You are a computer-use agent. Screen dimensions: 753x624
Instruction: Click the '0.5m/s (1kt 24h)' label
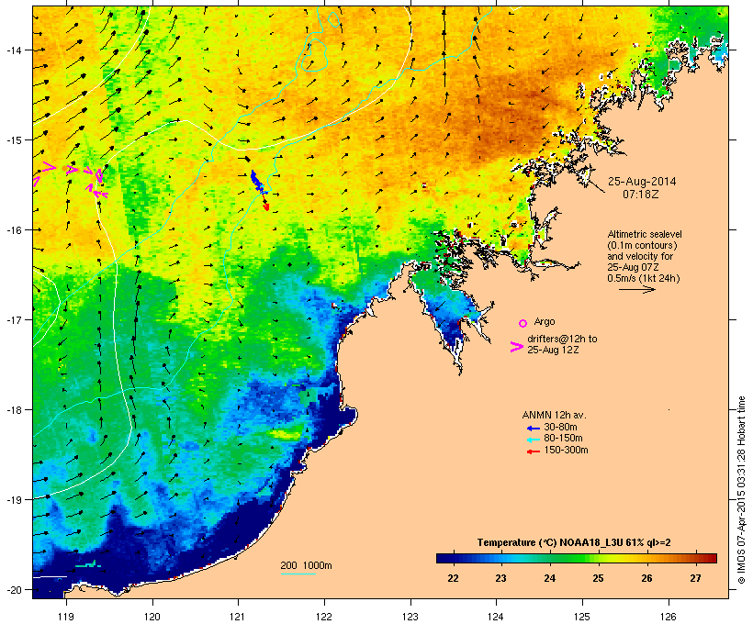click(x=644, y=278)
